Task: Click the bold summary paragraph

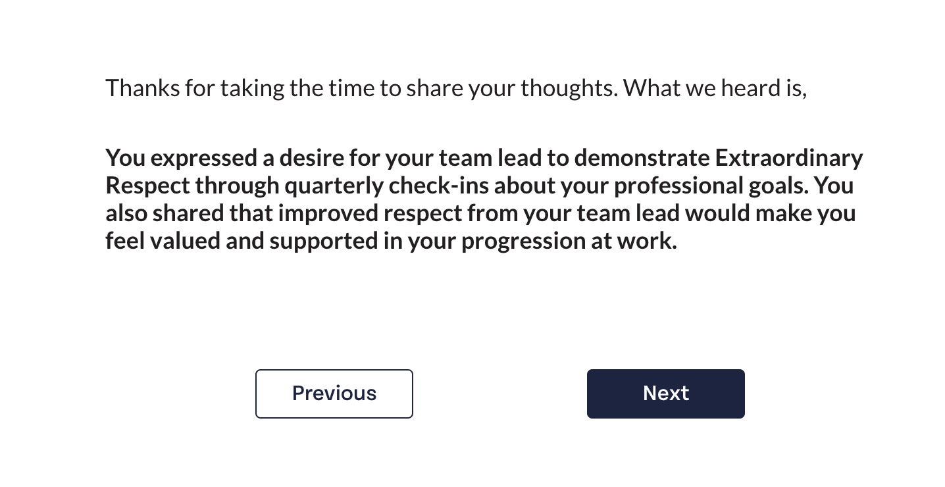Action: coord(484,199)
